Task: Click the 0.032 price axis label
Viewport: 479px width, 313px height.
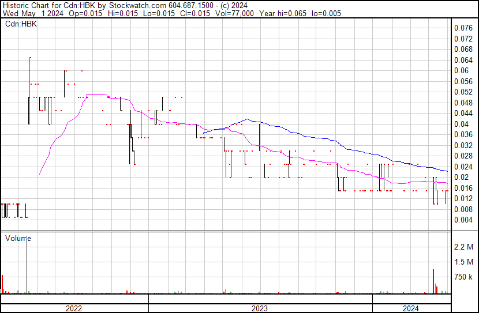Action: pyautogui.click(x=463, y=145)
